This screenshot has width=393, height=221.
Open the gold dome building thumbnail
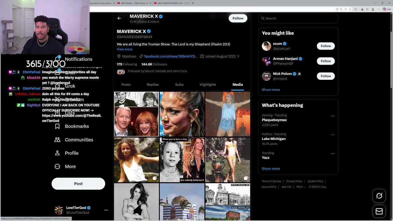coord(182,202)
